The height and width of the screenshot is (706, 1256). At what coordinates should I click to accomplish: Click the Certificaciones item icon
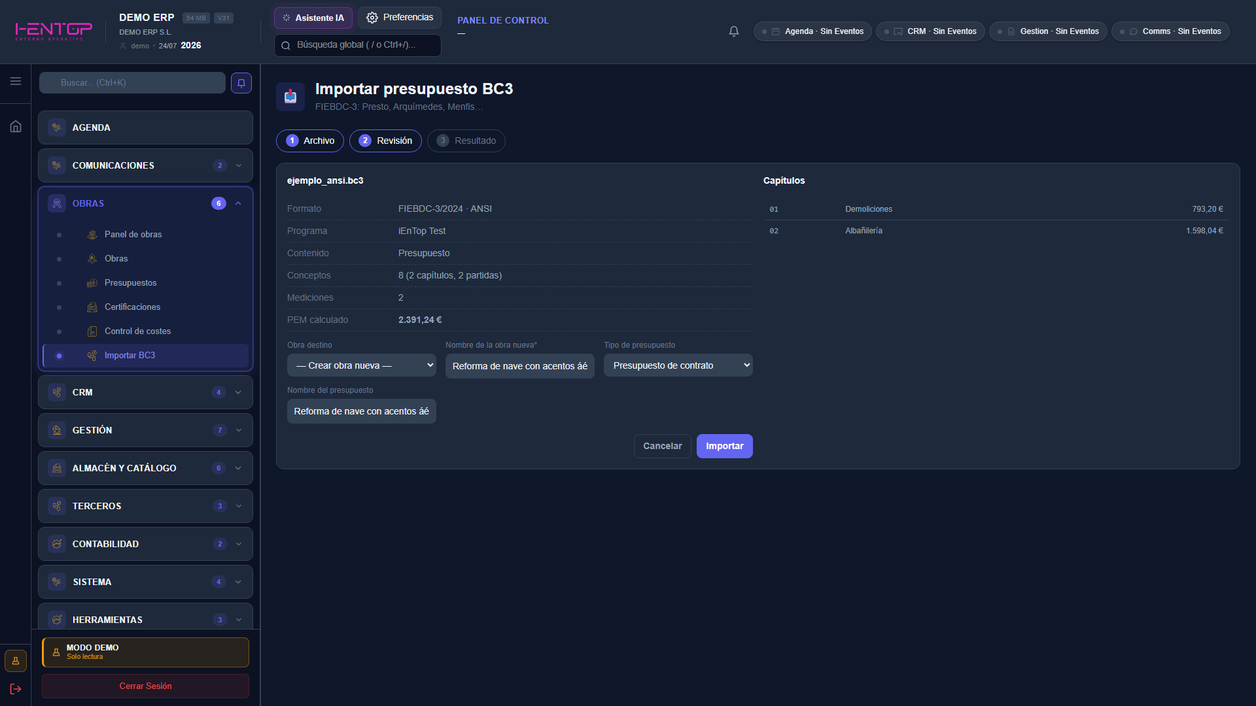[x=92, y=307]
